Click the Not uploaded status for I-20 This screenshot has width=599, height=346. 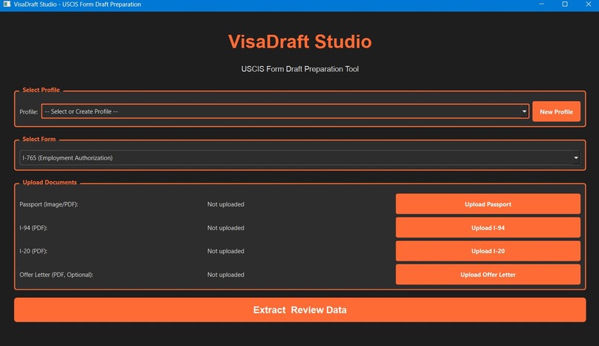point(225,251)
